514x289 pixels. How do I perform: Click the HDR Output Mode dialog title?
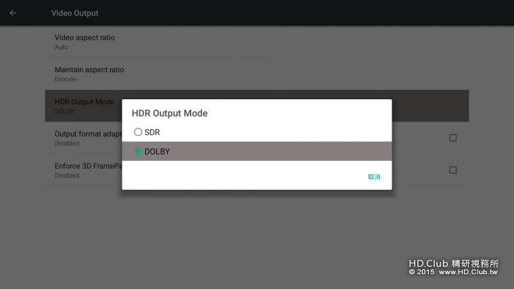coord(170,113)
